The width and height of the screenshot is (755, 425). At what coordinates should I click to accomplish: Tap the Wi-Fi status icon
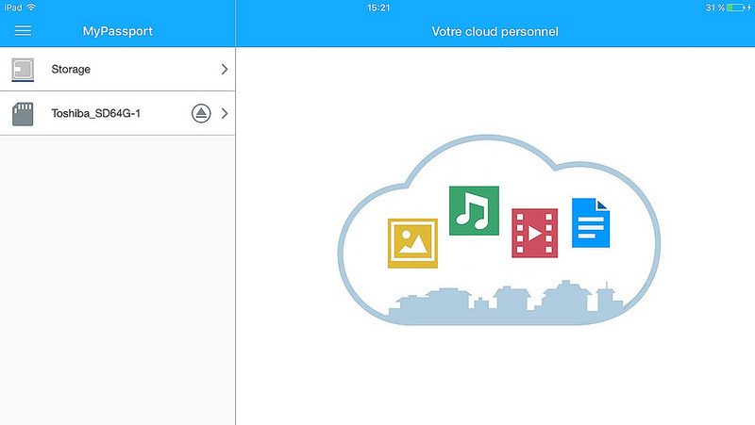tap(31, 8)
